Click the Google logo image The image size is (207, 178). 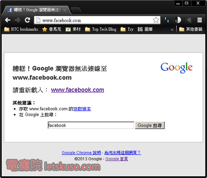pos(177,68)
